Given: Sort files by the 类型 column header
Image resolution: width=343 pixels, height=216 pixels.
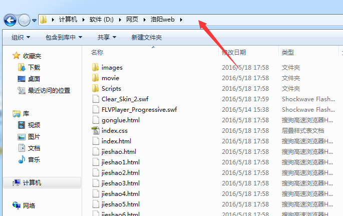Looking at the screenshot, I should tap(287, 52).
